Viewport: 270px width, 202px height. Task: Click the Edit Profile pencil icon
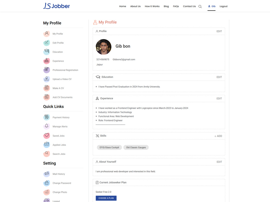(x=46, y=43)
